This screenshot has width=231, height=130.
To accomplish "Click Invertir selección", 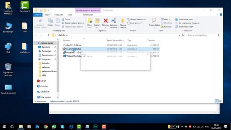I will point(184,27).
